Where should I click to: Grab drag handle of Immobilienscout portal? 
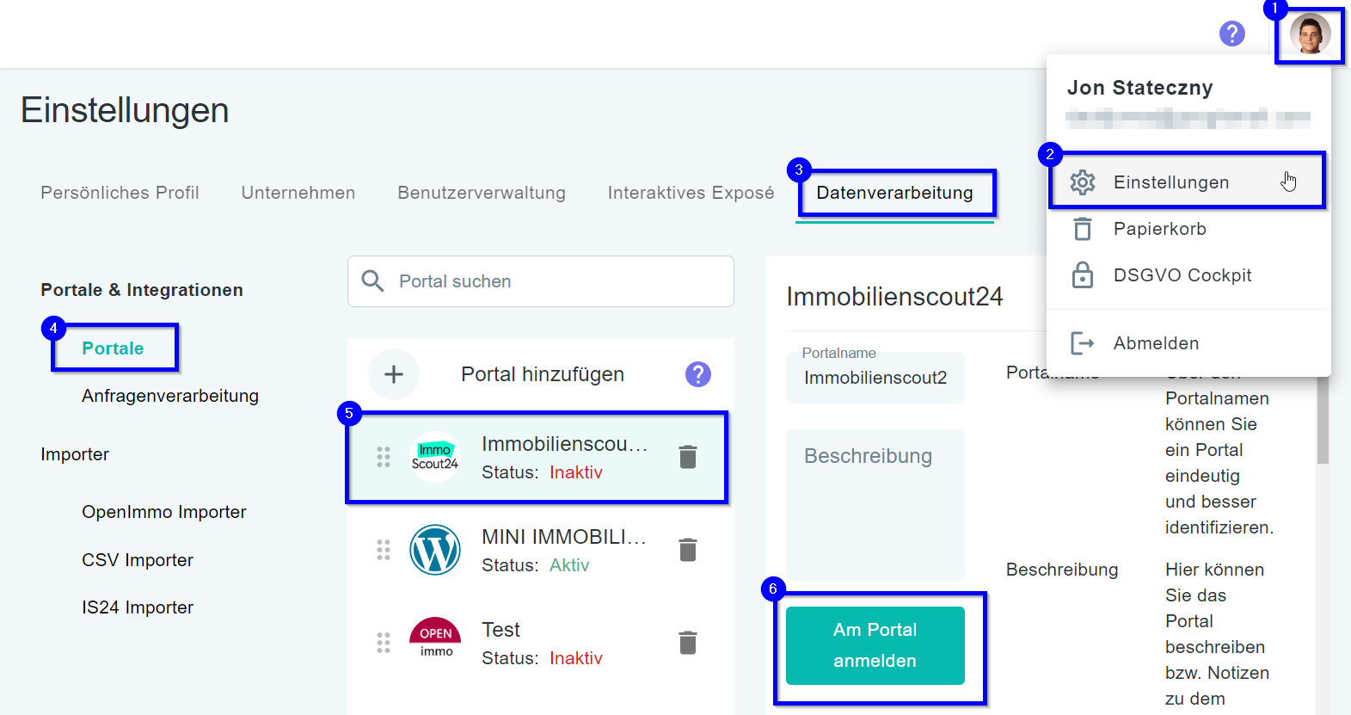(384, 457)
